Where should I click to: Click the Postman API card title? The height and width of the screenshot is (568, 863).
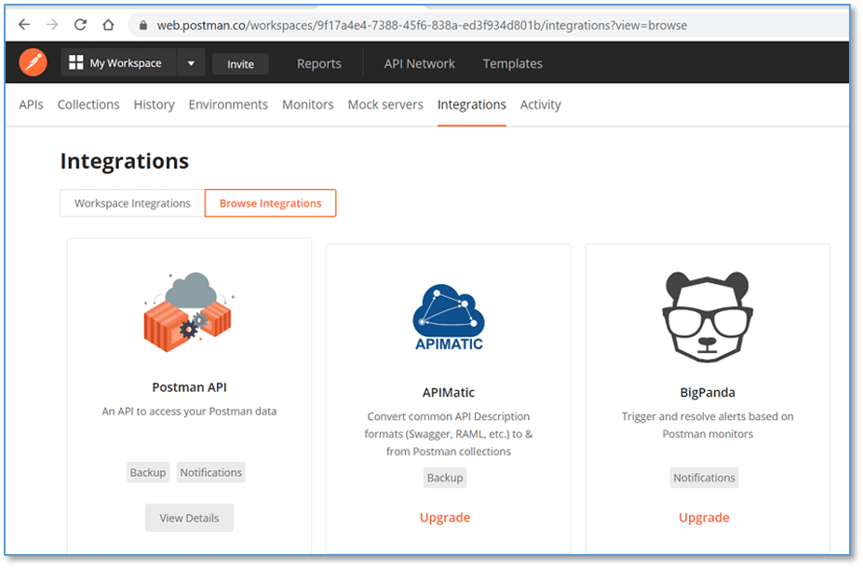[x=189, y=387]
